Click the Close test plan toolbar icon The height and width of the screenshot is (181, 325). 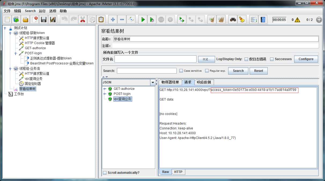point(35,20)
